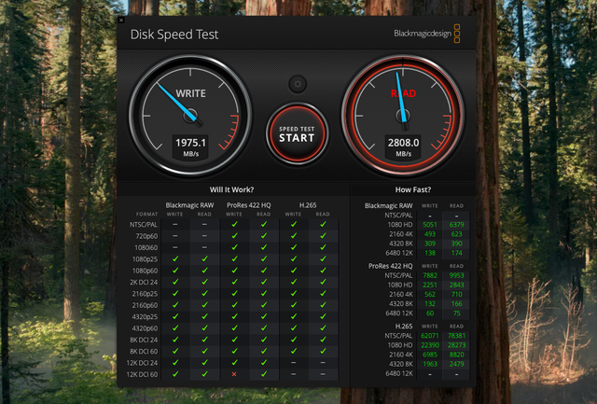Click the 'How Fast?' heading
Viewport: 597px width, 404px height.
pyautogui.click(x=413, y=189)
